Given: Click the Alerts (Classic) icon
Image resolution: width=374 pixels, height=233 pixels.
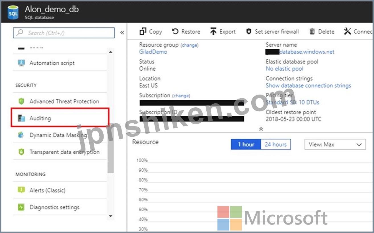Looking at the screenshot, I should pos(21,190).
